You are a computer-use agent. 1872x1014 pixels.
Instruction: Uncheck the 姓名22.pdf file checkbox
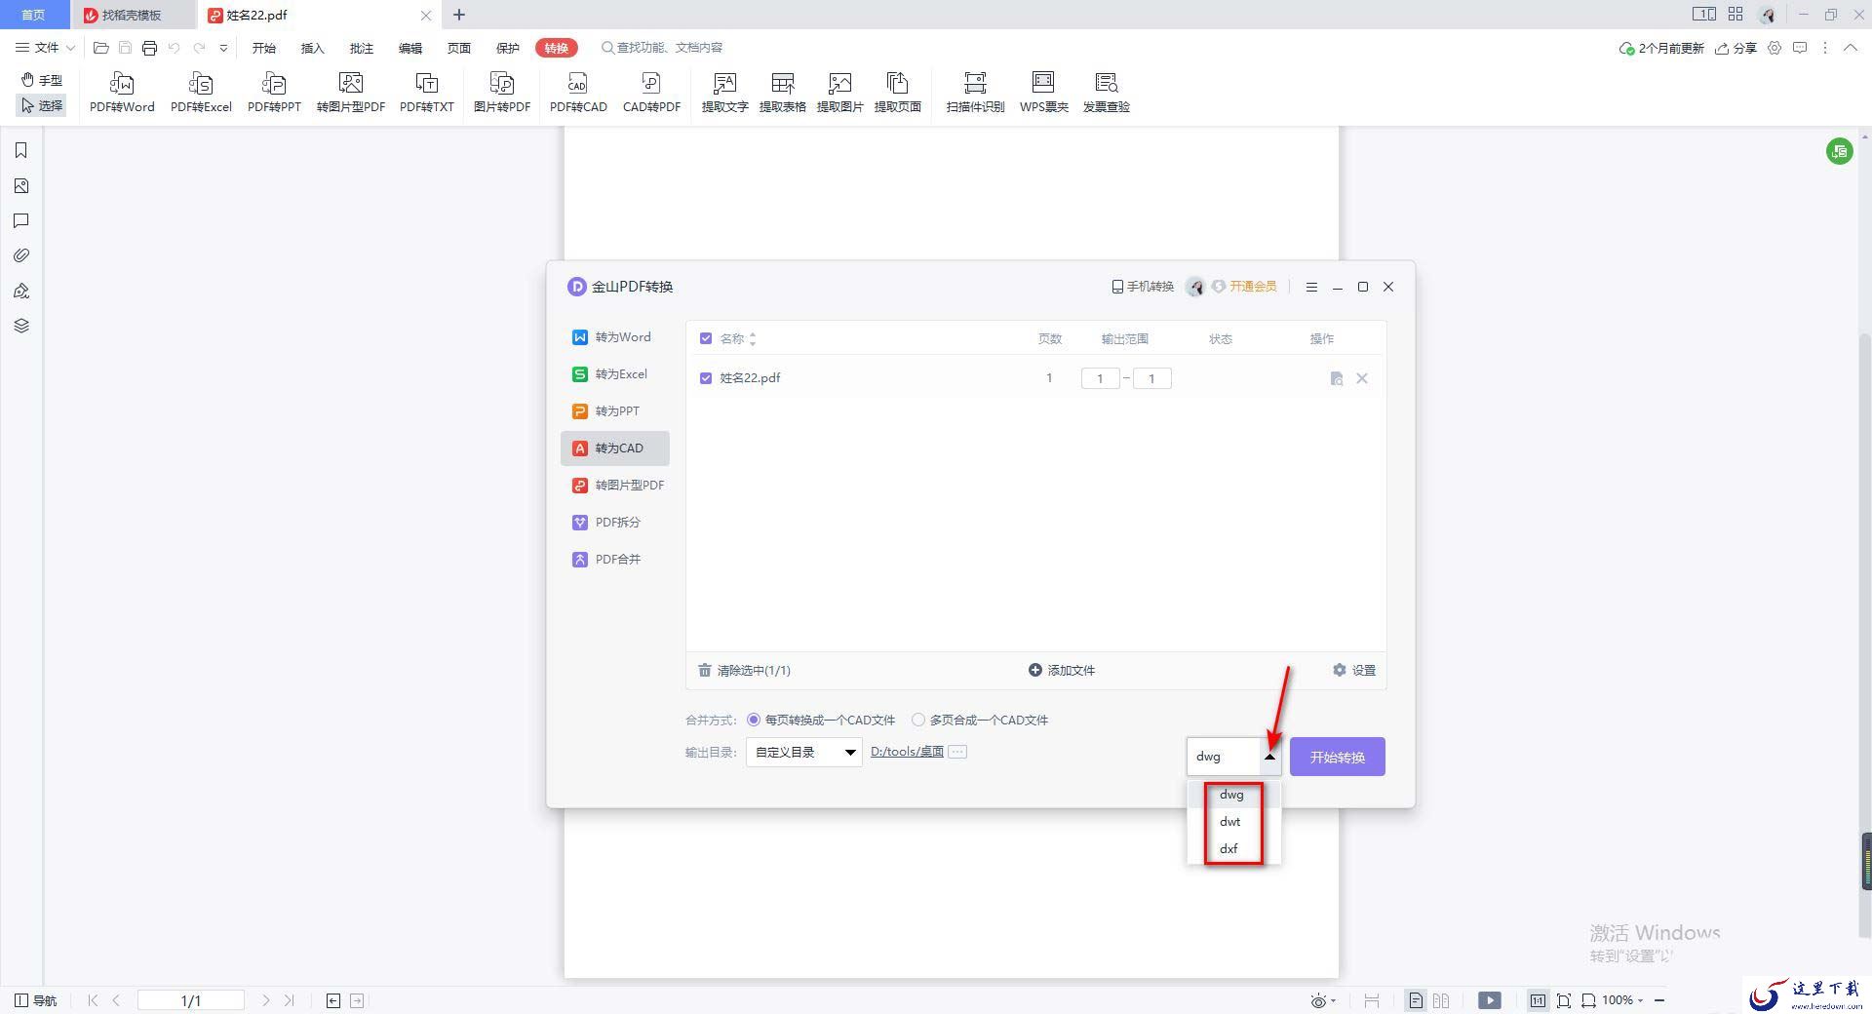(706, 377)
